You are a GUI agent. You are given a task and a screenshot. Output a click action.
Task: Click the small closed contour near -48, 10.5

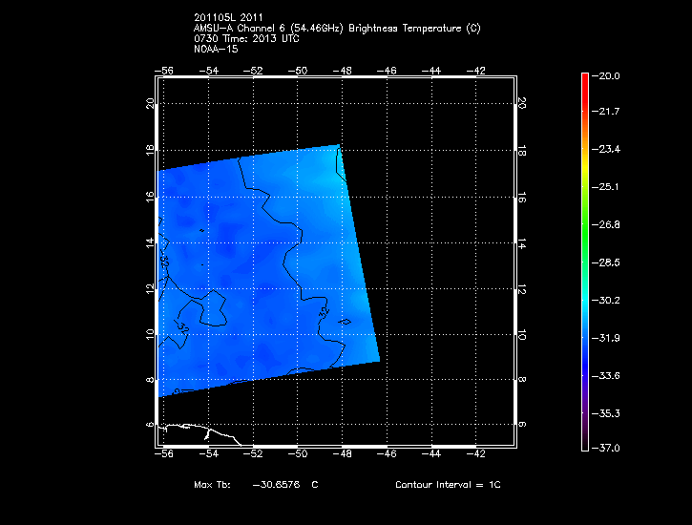point(345,322)
